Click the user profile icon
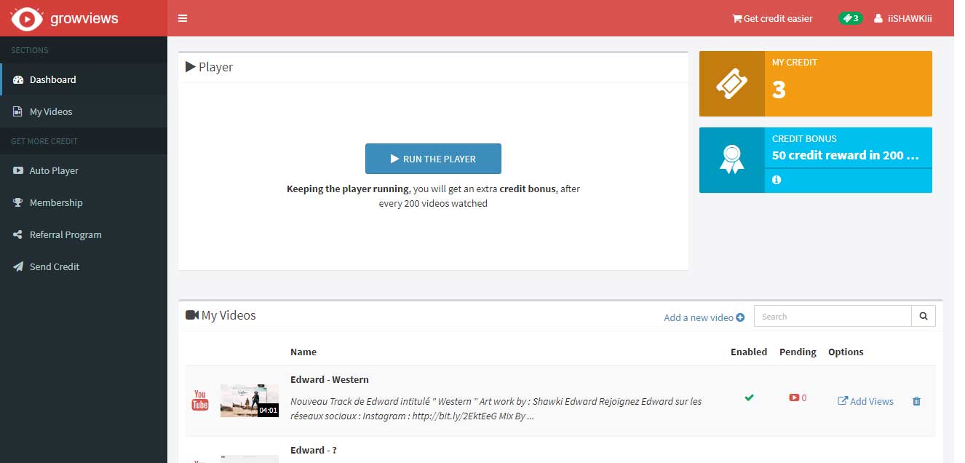Image resolution: width=965 pixels, height=463 pixels. (878, 18)
